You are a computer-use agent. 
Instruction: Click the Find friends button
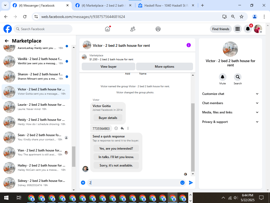[x=221, y=29]
